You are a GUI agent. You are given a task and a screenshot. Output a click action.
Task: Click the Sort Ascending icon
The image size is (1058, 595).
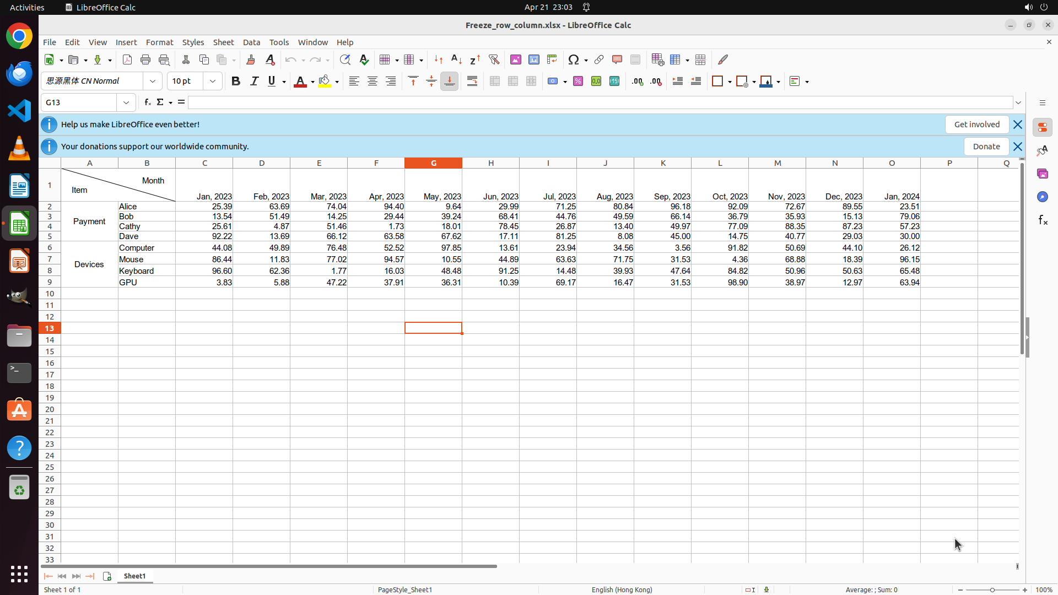click(456, 59)
